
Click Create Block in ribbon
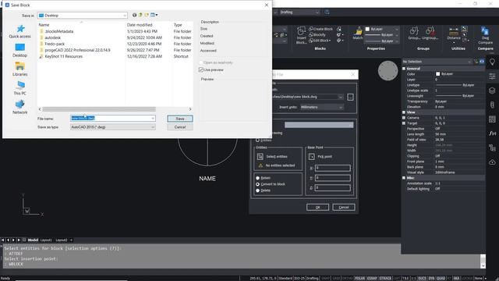(x=320, y=29)
